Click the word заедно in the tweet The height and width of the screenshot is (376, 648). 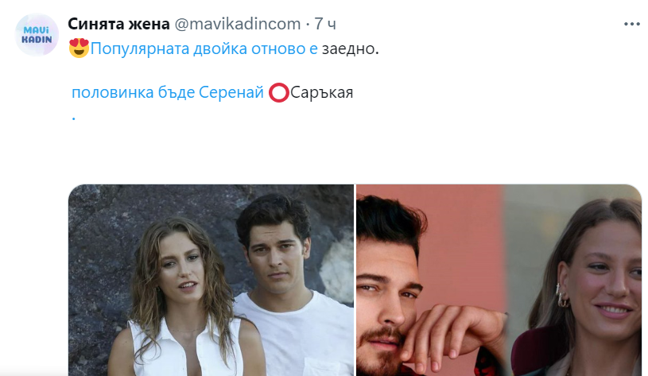coord(350,48)
